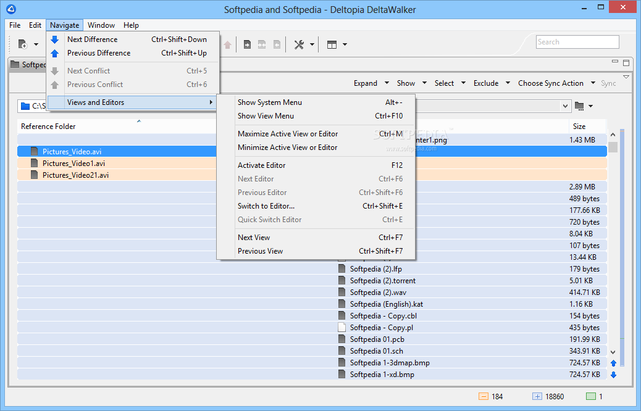Viewport: 641px width, 411px height.
Task: Open the Choose Sync Action dropdown arrow
Action: coord(593,83)
